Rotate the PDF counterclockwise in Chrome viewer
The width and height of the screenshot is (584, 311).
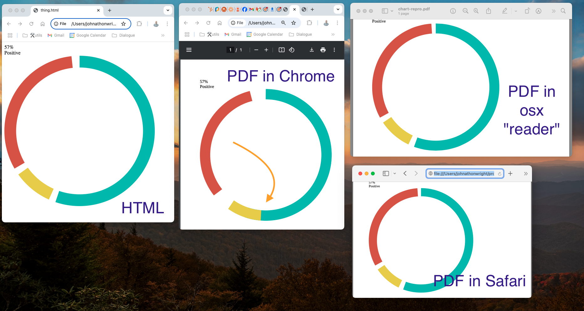pyautogui.click(x=292, y=50)
